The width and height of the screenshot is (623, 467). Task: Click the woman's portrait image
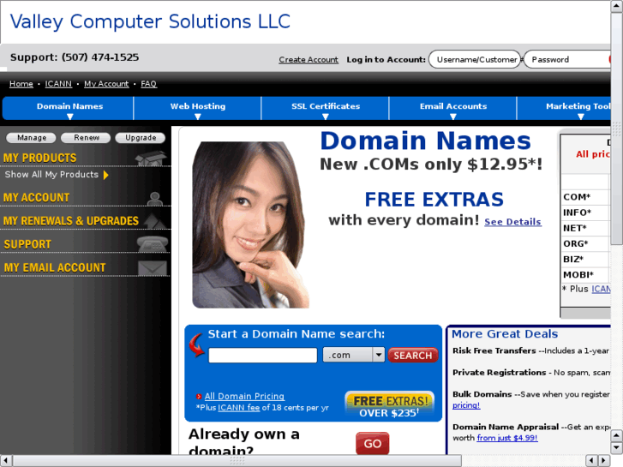point(250,225)
